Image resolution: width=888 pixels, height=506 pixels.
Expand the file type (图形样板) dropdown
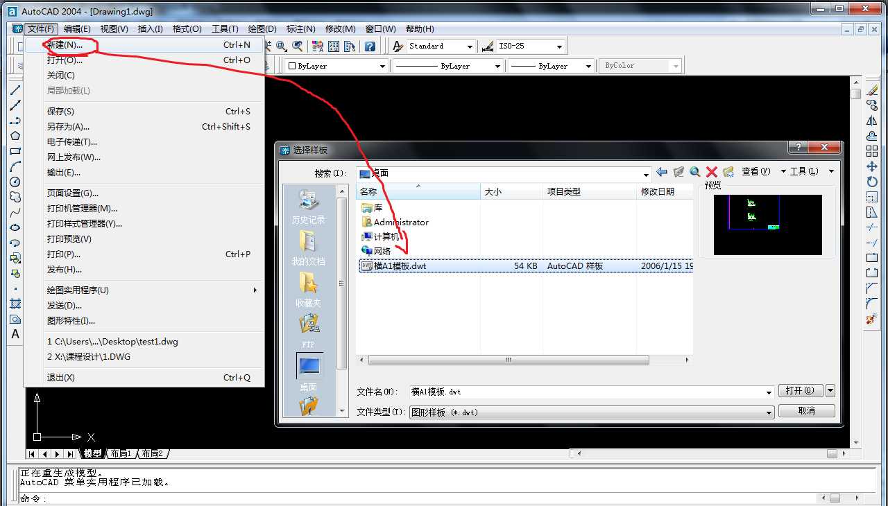click(x=769, y=412)
